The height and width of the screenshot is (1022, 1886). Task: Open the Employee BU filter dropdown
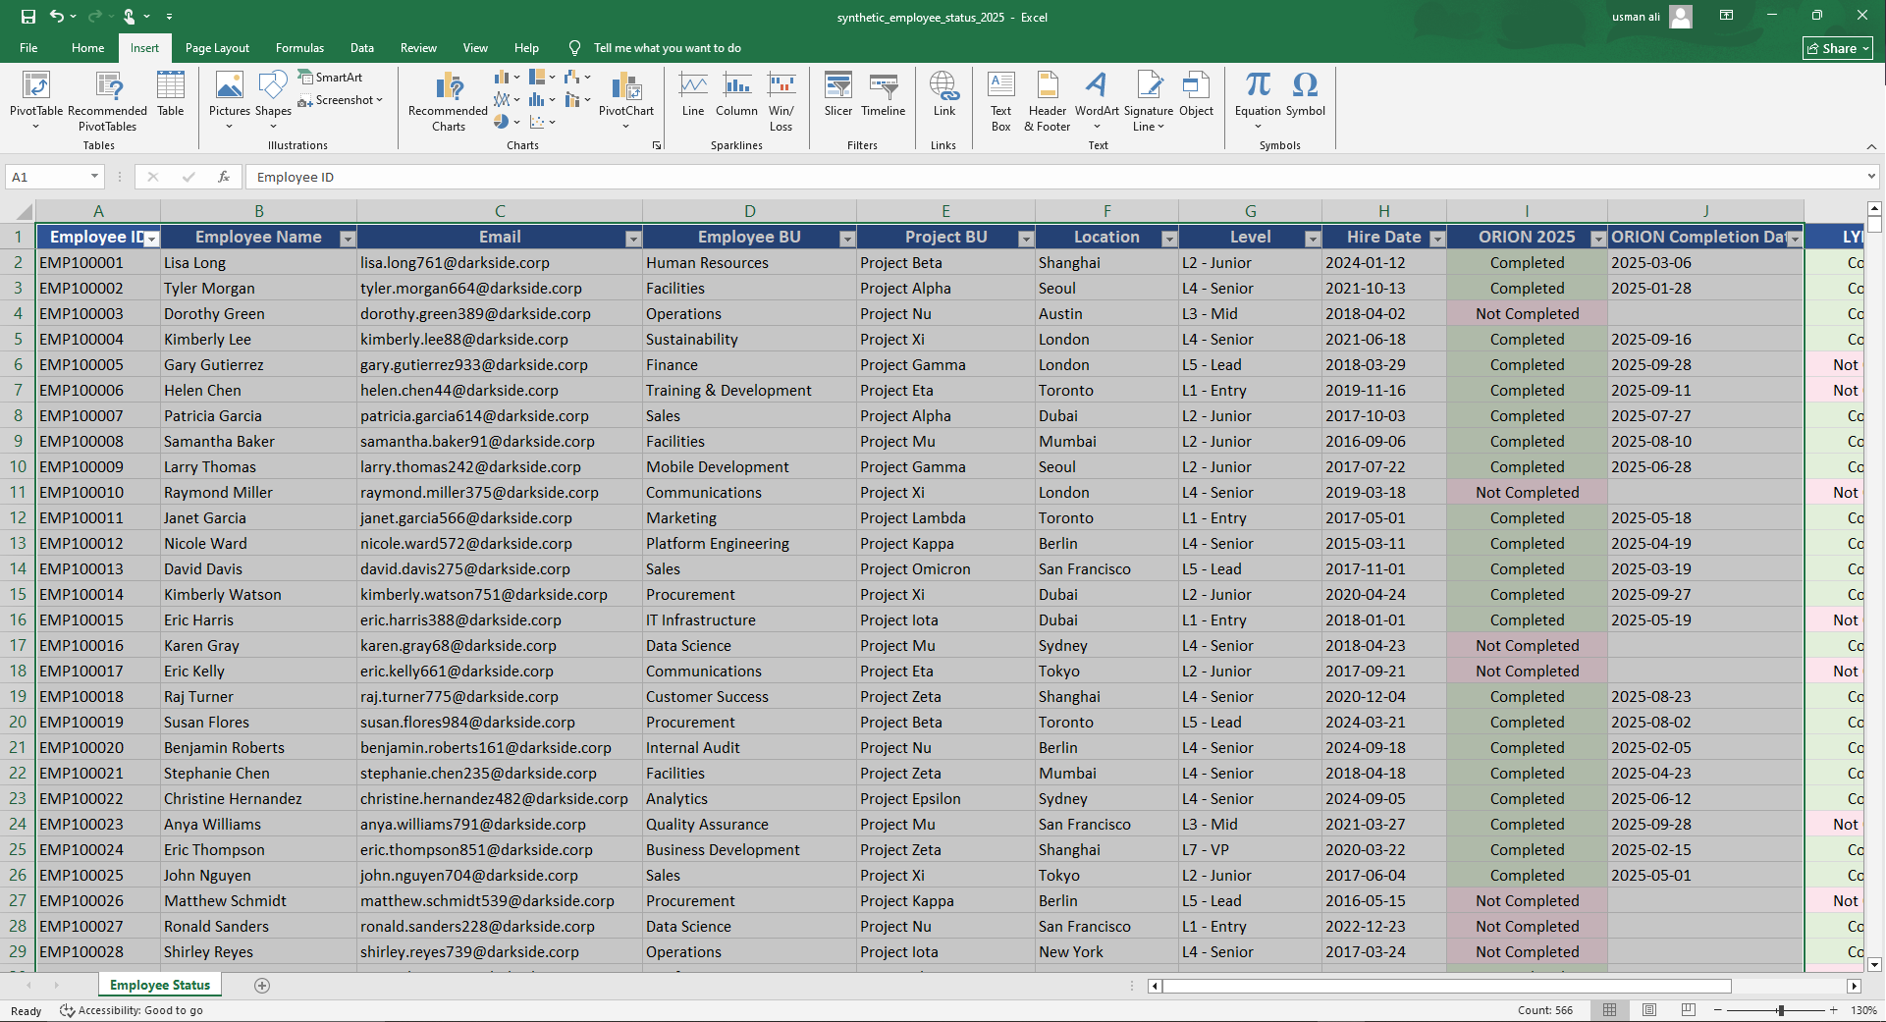pyautogui.click(x=847, y=239)
